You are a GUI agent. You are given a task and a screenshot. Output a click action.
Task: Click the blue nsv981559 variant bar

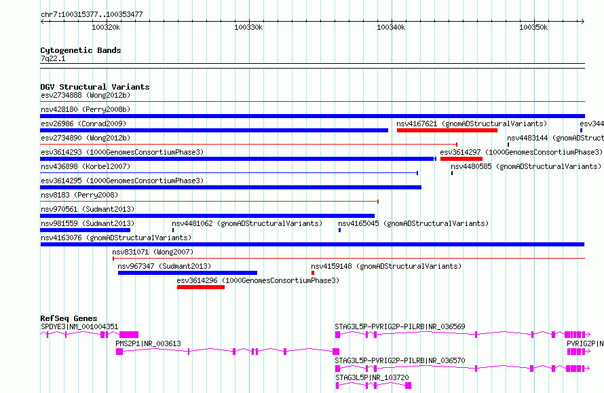tap(85, 230)
